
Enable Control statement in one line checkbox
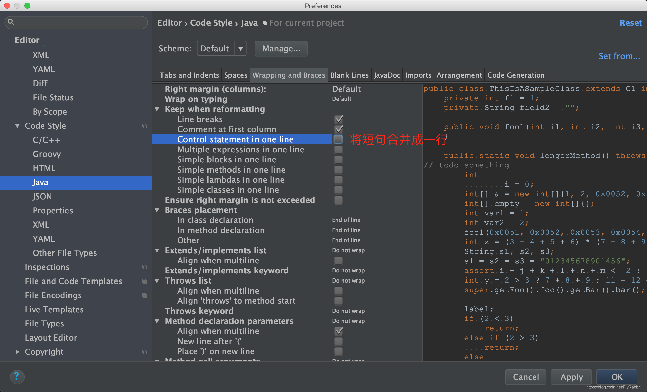point(338,139)
